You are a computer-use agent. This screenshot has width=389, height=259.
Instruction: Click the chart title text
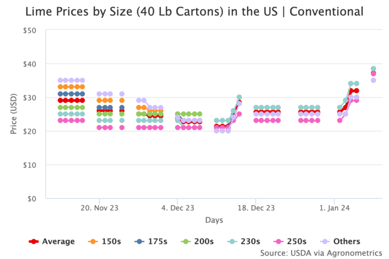point(194,11)
